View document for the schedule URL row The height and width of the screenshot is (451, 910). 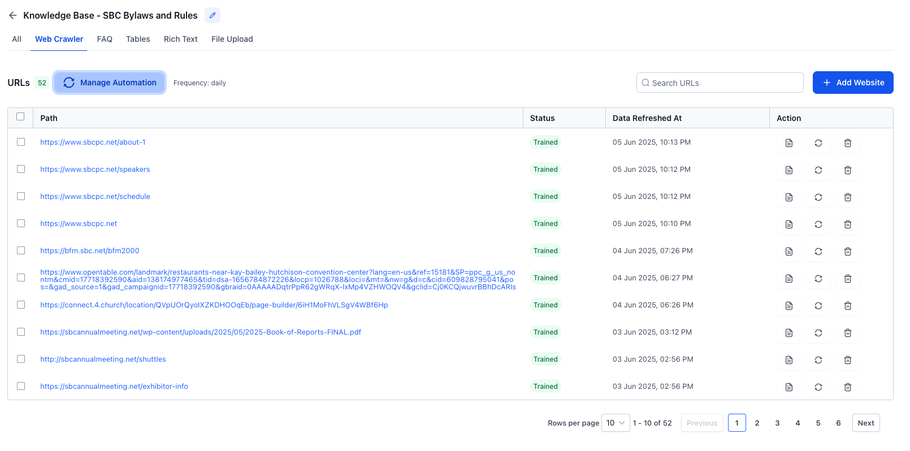click(789, 197)
